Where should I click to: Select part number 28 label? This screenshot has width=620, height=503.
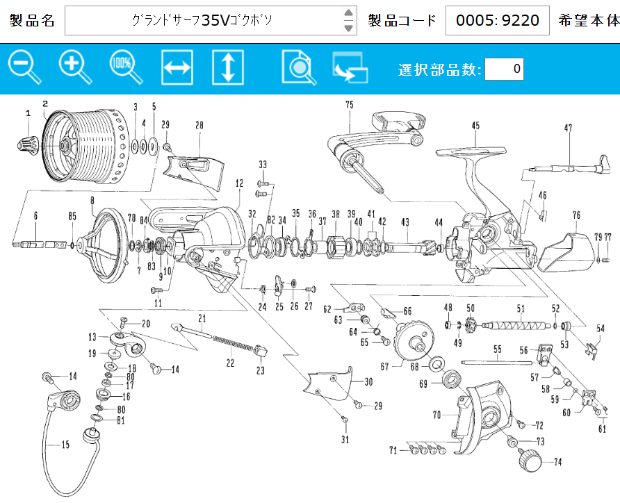click(199, 125)
